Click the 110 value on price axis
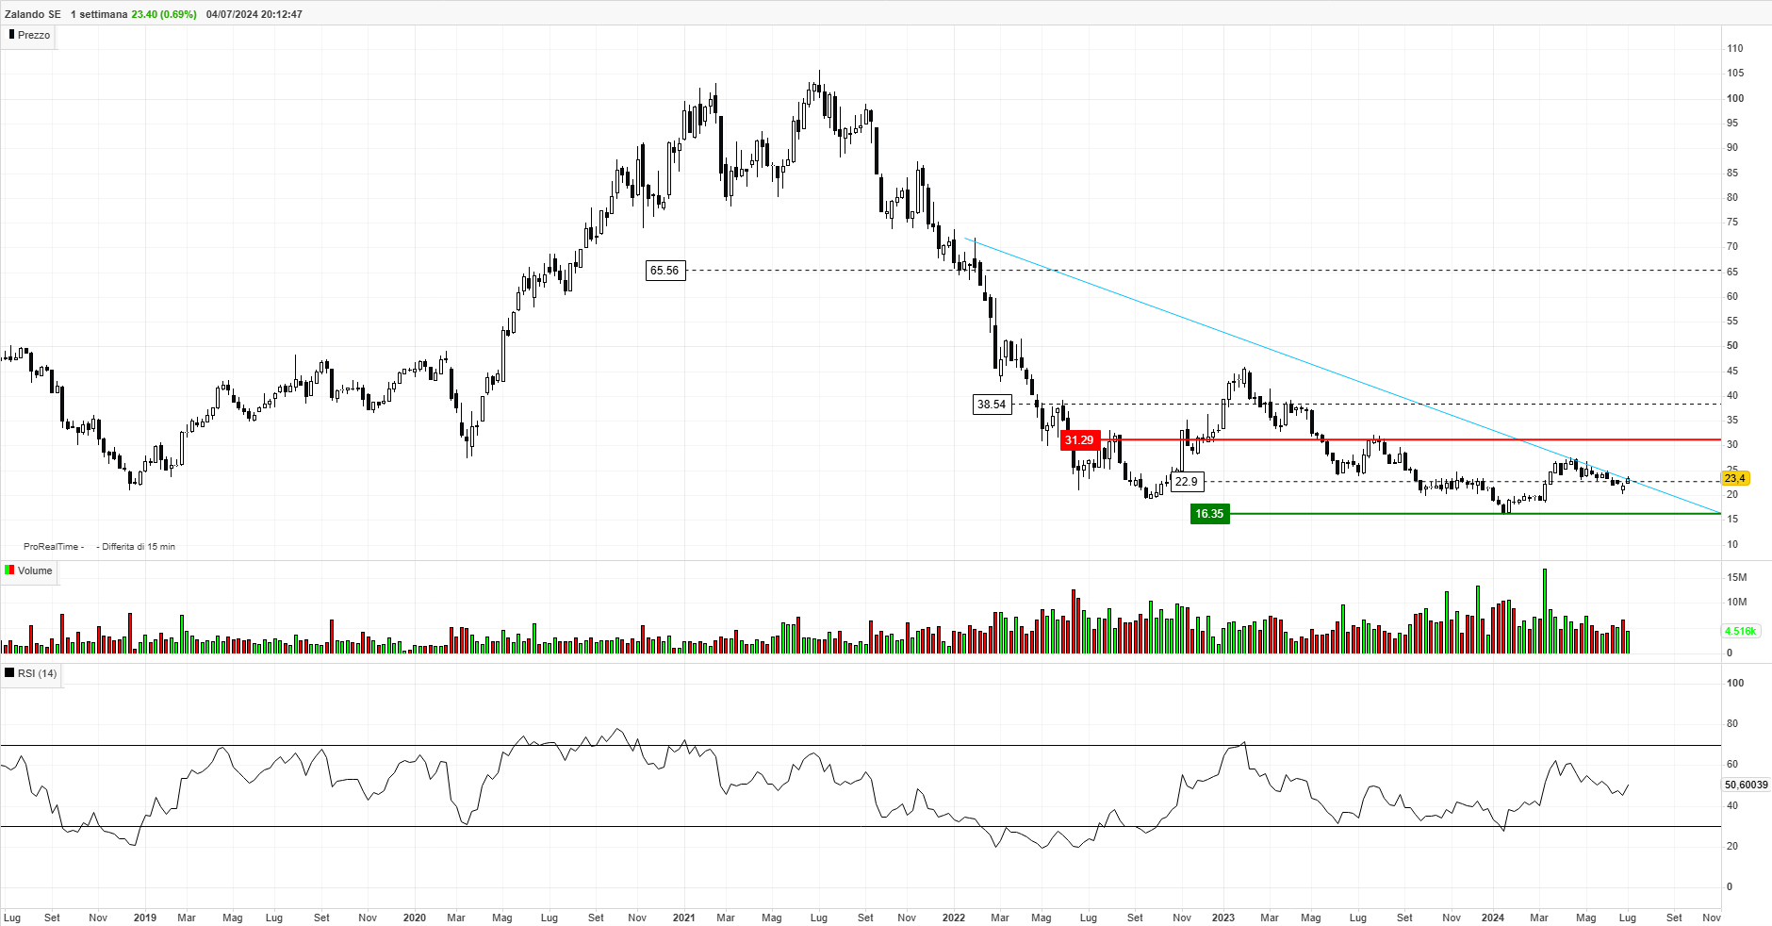 [1735, 48]
